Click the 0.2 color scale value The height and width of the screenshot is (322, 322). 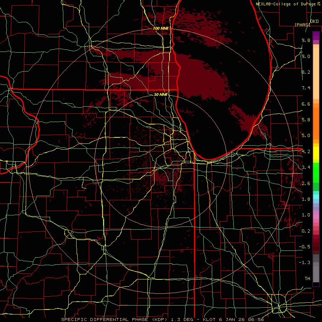click(306, 231)
